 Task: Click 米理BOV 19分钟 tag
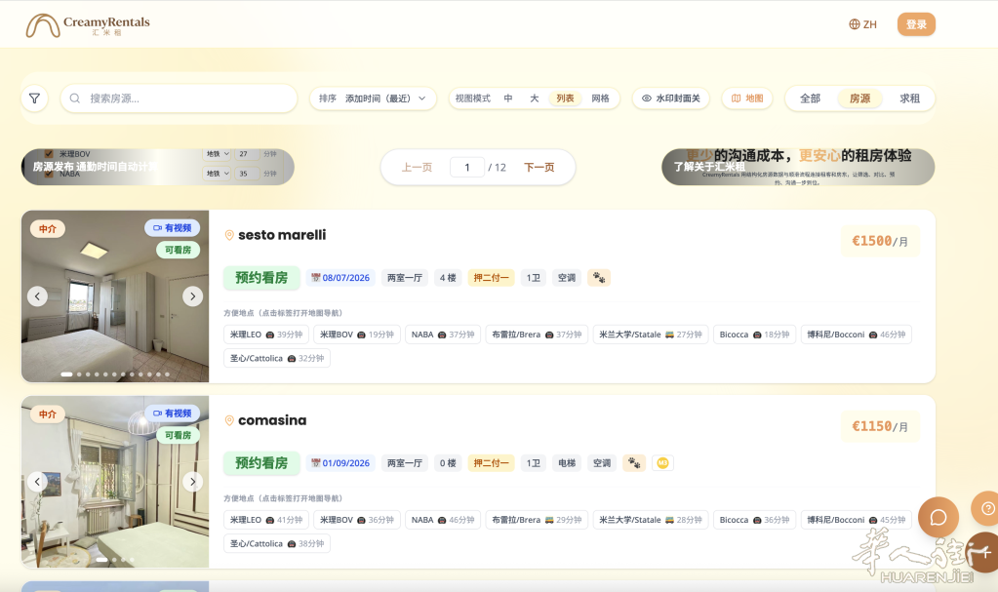pos(357,335)
